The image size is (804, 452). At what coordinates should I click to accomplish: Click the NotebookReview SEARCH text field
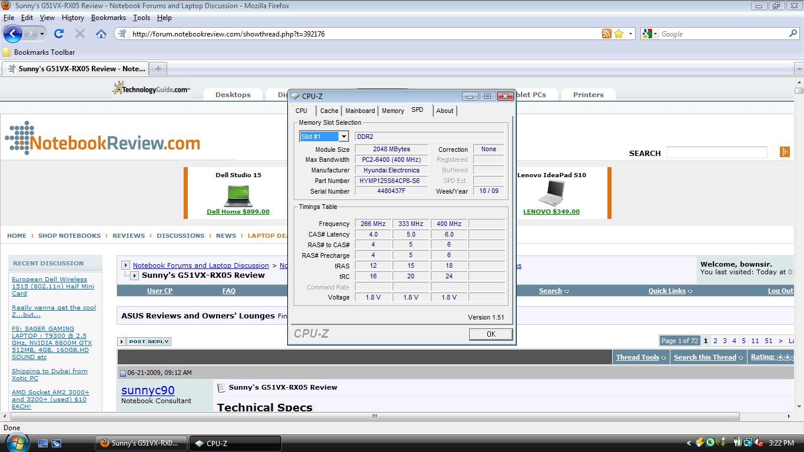(x=717, y=152)
